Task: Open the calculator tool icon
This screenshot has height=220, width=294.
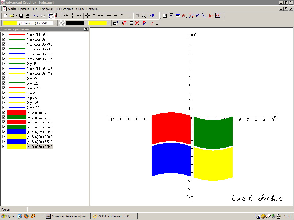Action: click(171, 16)
